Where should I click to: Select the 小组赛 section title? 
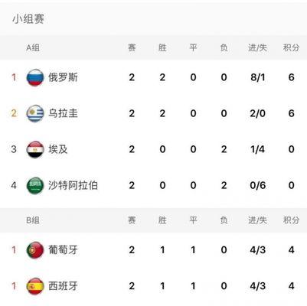click(x=28, y=19)
